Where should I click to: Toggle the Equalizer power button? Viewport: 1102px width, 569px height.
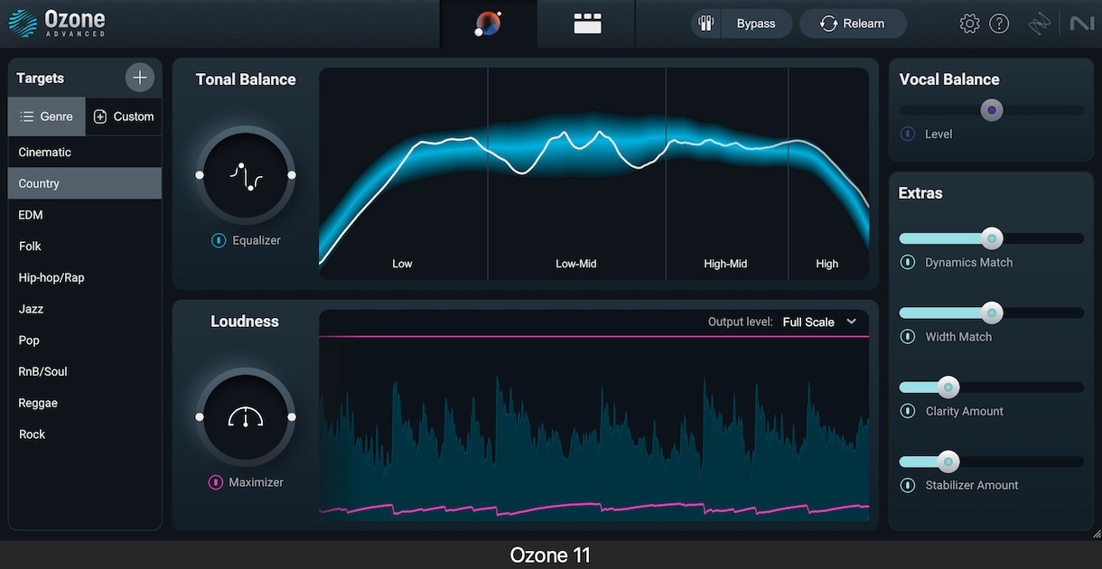218,241
